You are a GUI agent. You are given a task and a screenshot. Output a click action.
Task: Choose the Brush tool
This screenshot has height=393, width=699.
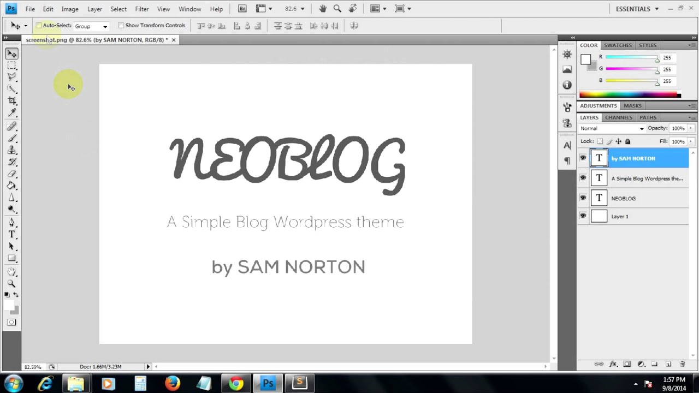pyautogui.click(x=11, y=139)
